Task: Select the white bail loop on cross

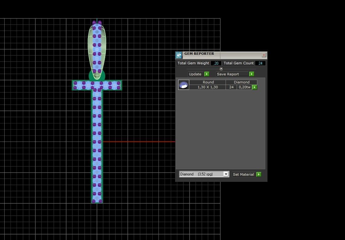Action: click(x=97, y=51)
